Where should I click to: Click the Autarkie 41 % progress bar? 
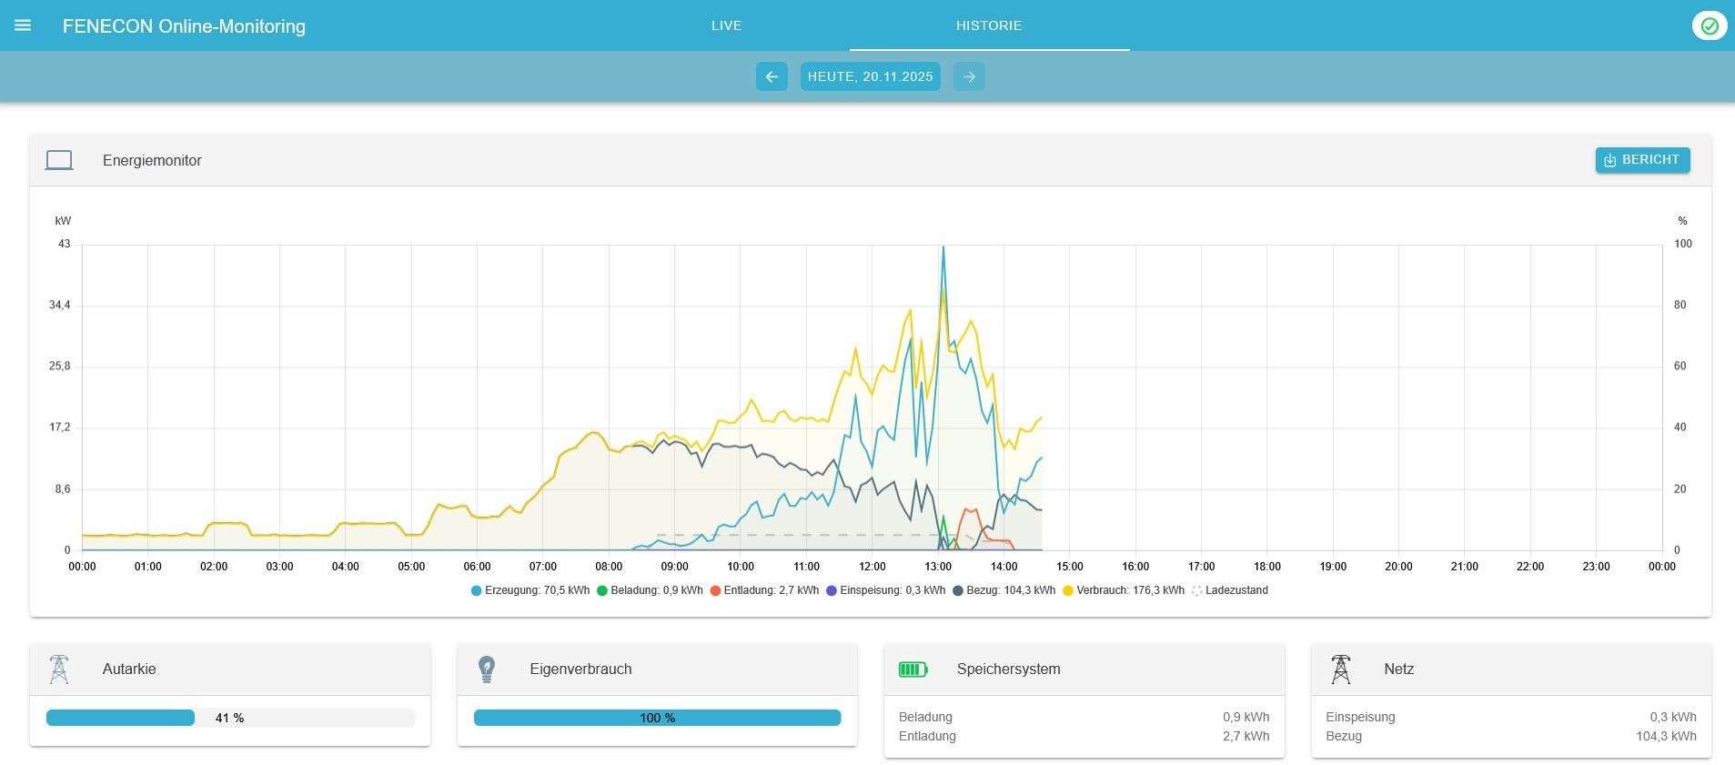(230, 718)
